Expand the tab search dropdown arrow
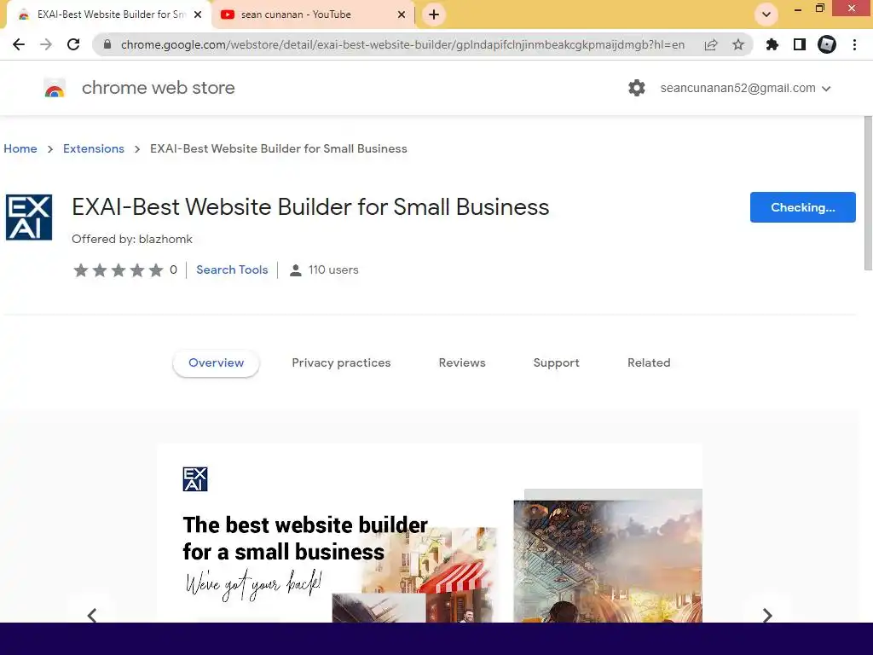873x655 pixels. point(766,14)
